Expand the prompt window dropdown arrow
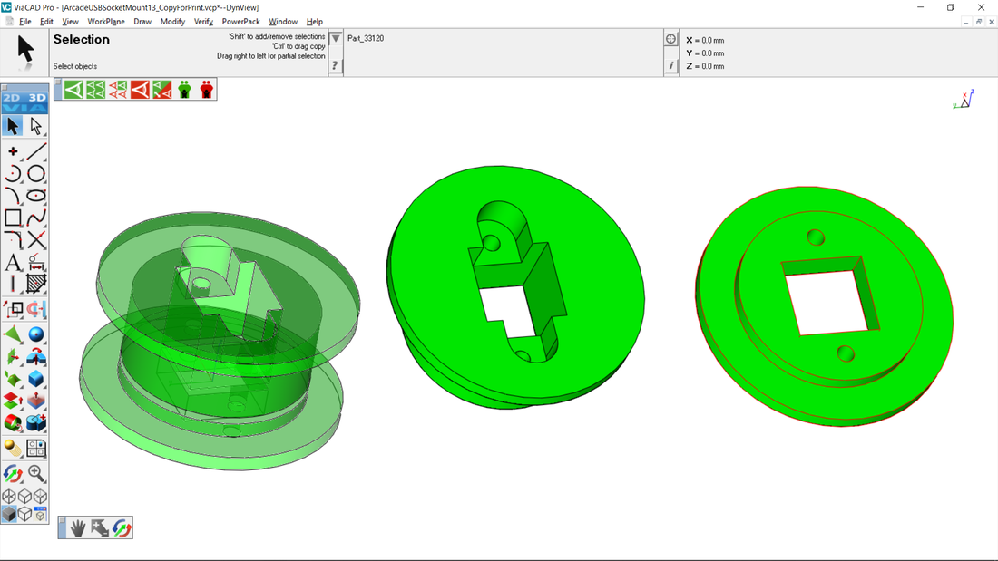 coord(336,39)
